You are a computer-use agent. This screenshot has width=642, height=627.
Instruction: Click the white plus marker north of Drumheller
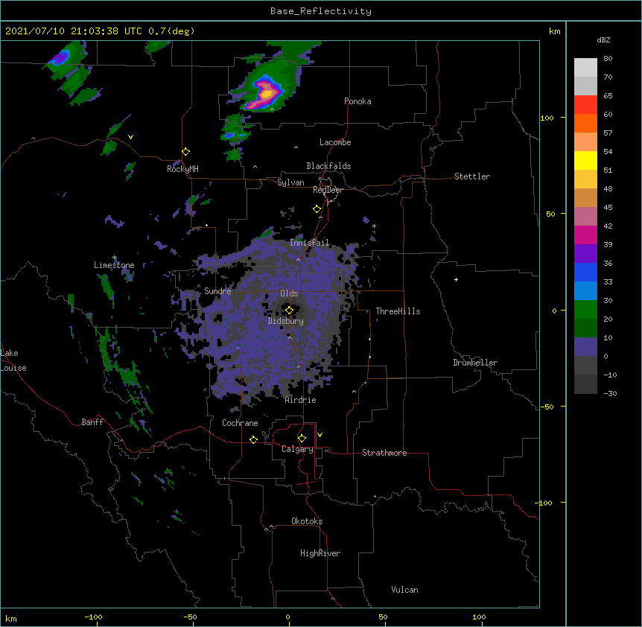[456, 279]
